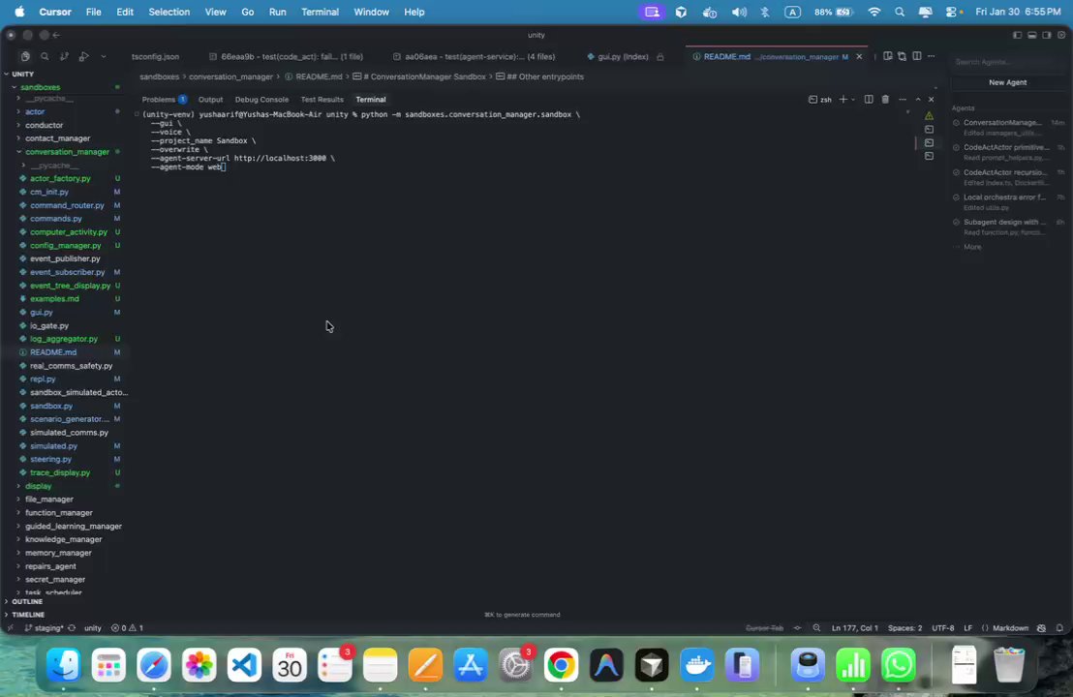Click Ln 177, Col 1 in status bar
This screenshot has height=697, width=1073.
point(855,628)
